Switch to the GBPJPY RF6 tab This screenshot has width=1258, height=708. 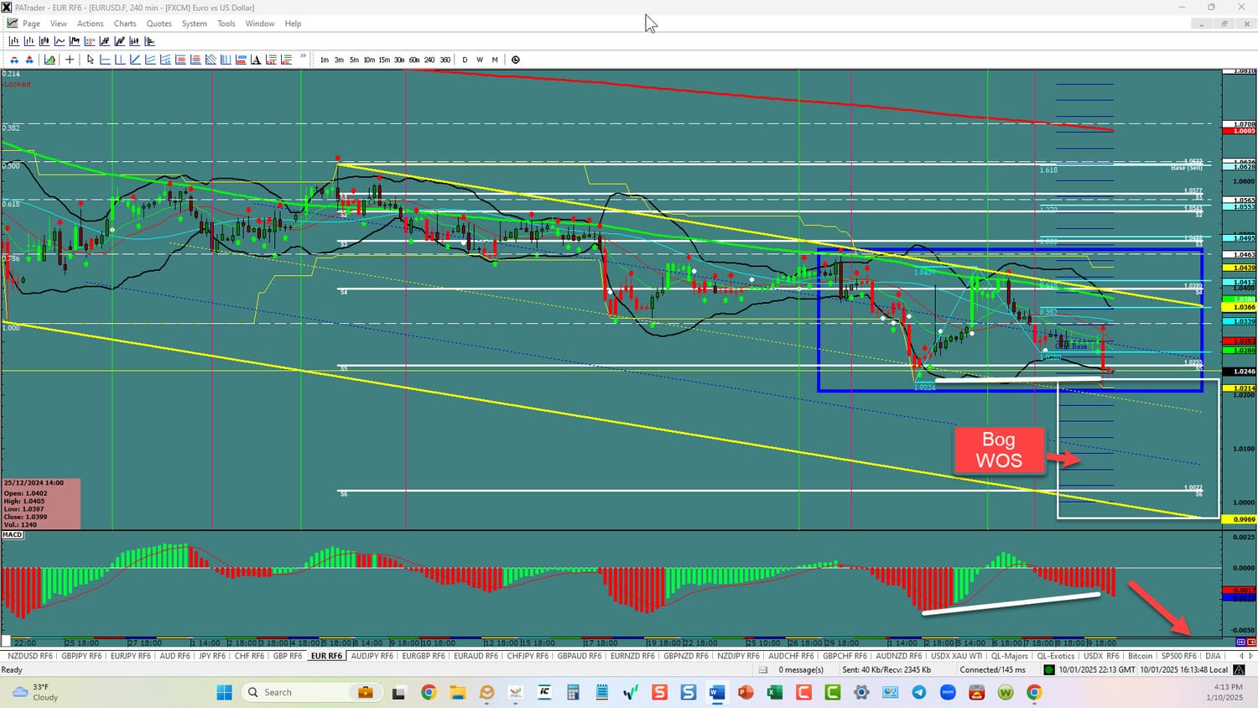pyautogui.click(x=81, y=656)
